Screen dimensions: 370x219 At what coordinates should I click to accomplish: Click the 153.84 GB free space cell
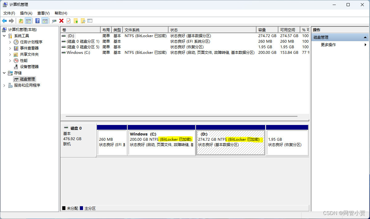(289, 53)
